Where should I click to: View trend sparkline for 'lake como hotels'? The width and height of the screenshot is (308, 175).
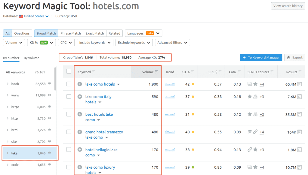coord(170,84)
